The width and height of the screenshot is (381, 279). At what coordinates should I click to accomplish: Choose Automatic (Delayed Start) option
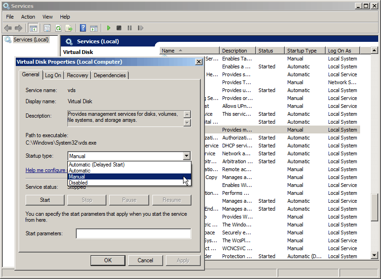pos(129,165)
